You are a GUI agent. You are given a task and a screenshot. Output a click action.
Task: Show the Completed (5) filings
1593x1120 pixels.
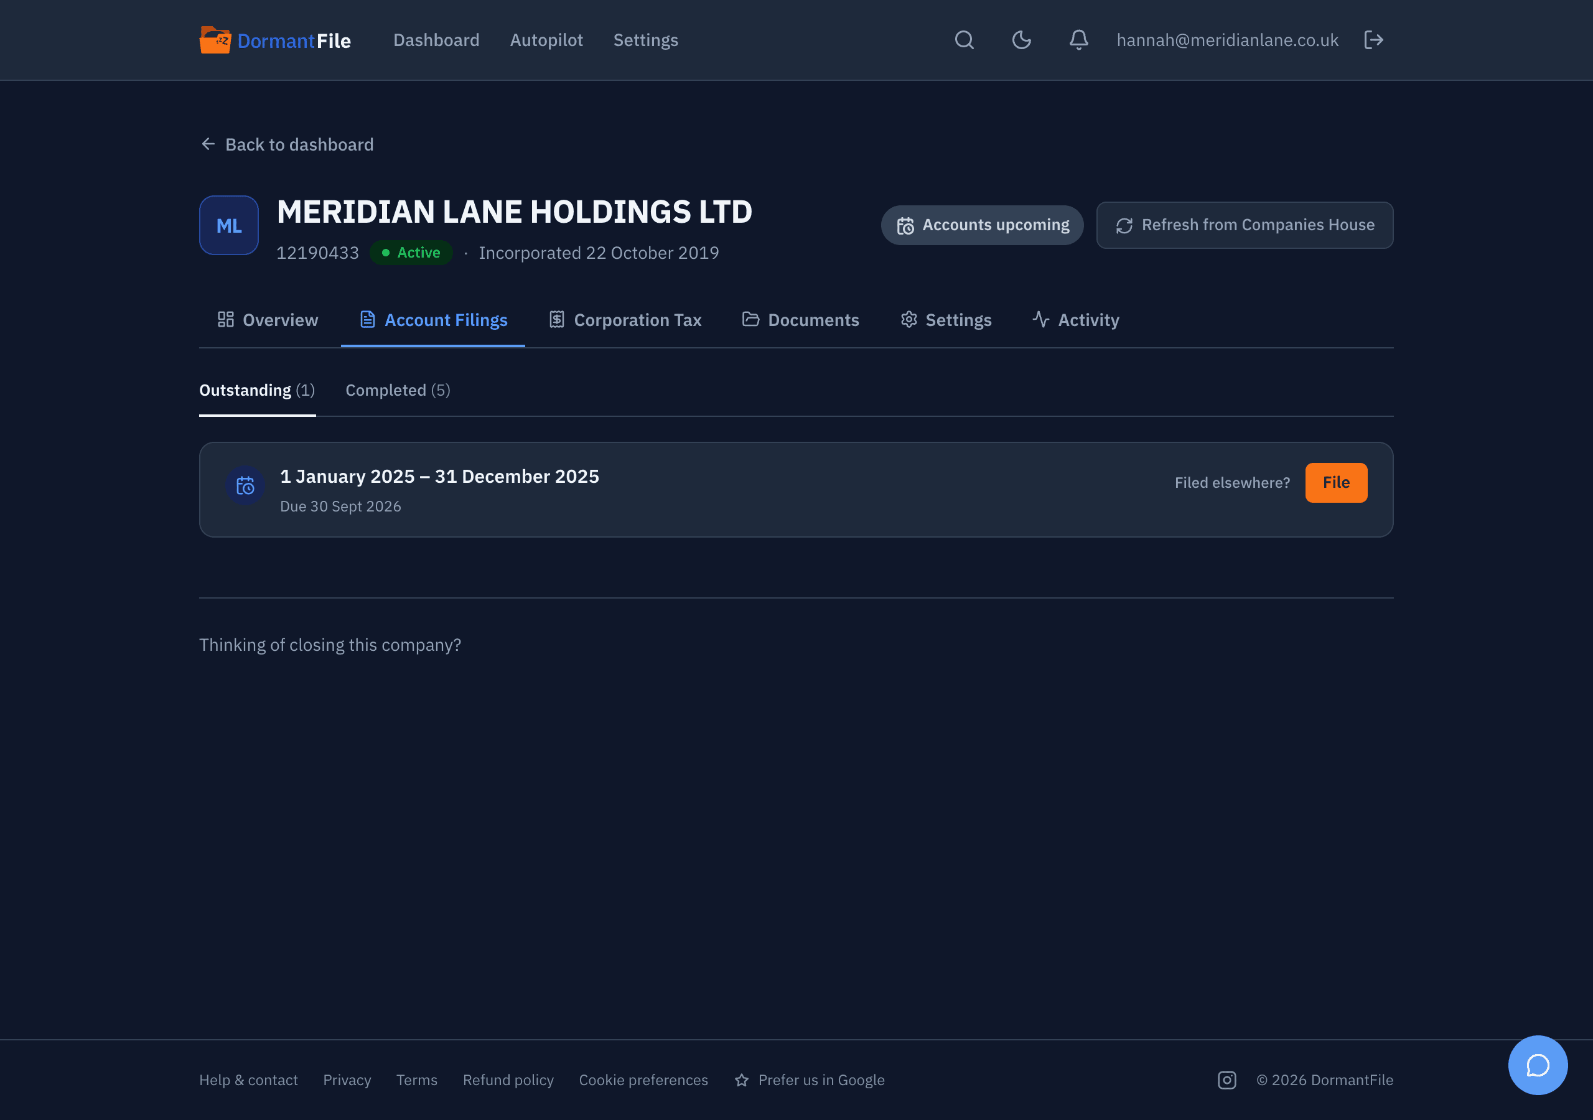tap(398, 391)
